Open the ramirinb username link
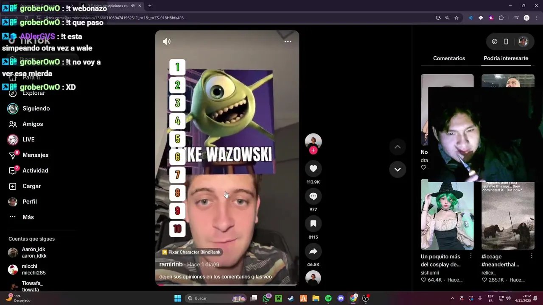This screenshot has width=543, height=305. (171, 264)
